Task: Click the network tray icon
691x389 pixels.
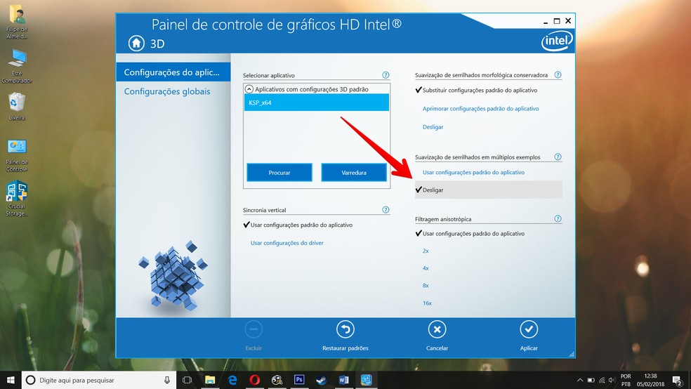Action: (602, 380)
